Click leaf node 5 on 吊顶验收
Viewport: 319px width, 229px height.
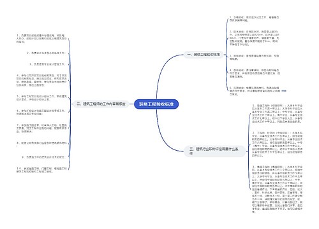point(255,91)
